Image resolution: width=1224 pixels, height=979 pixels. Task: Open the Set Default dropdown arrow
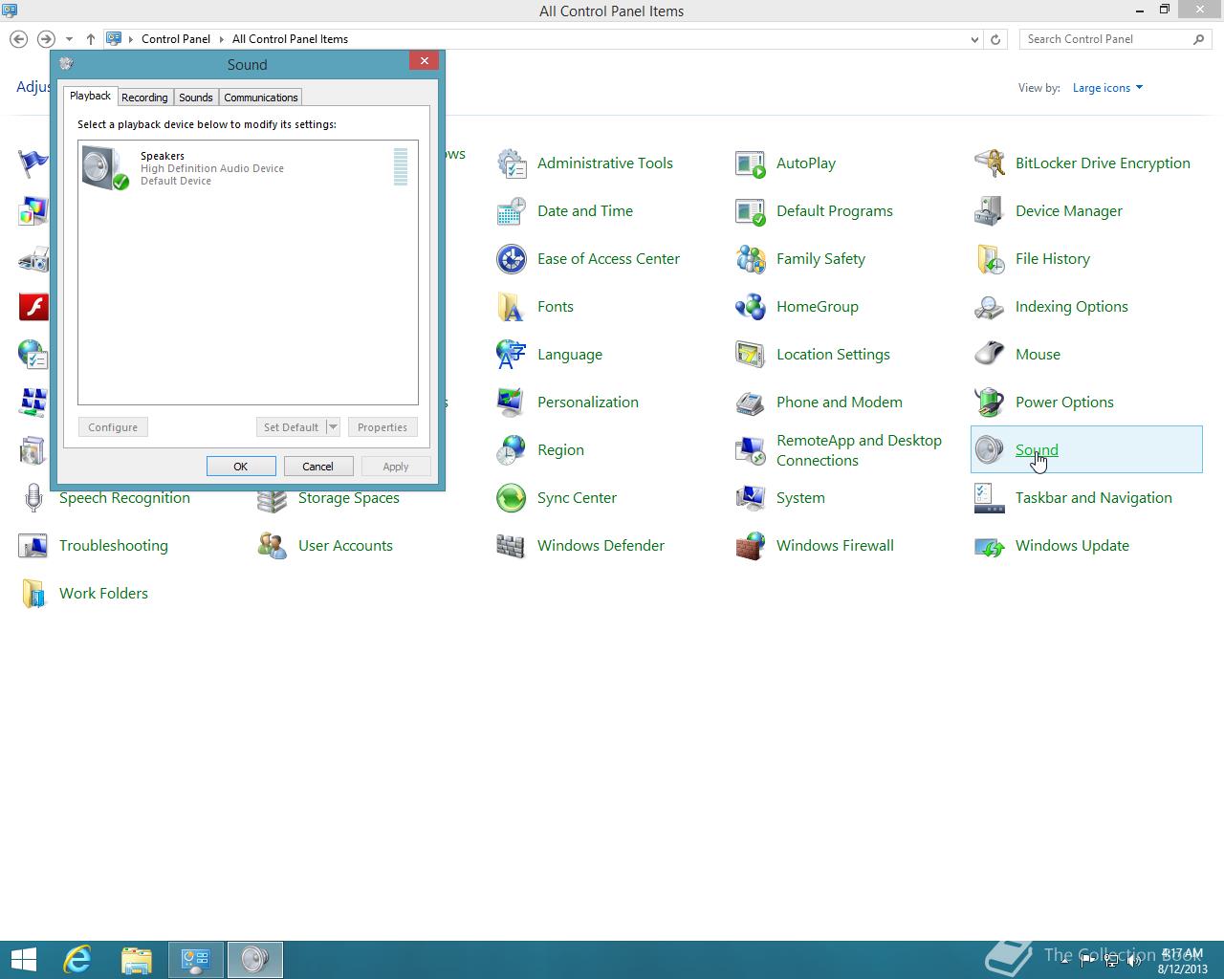coord(333,427)
